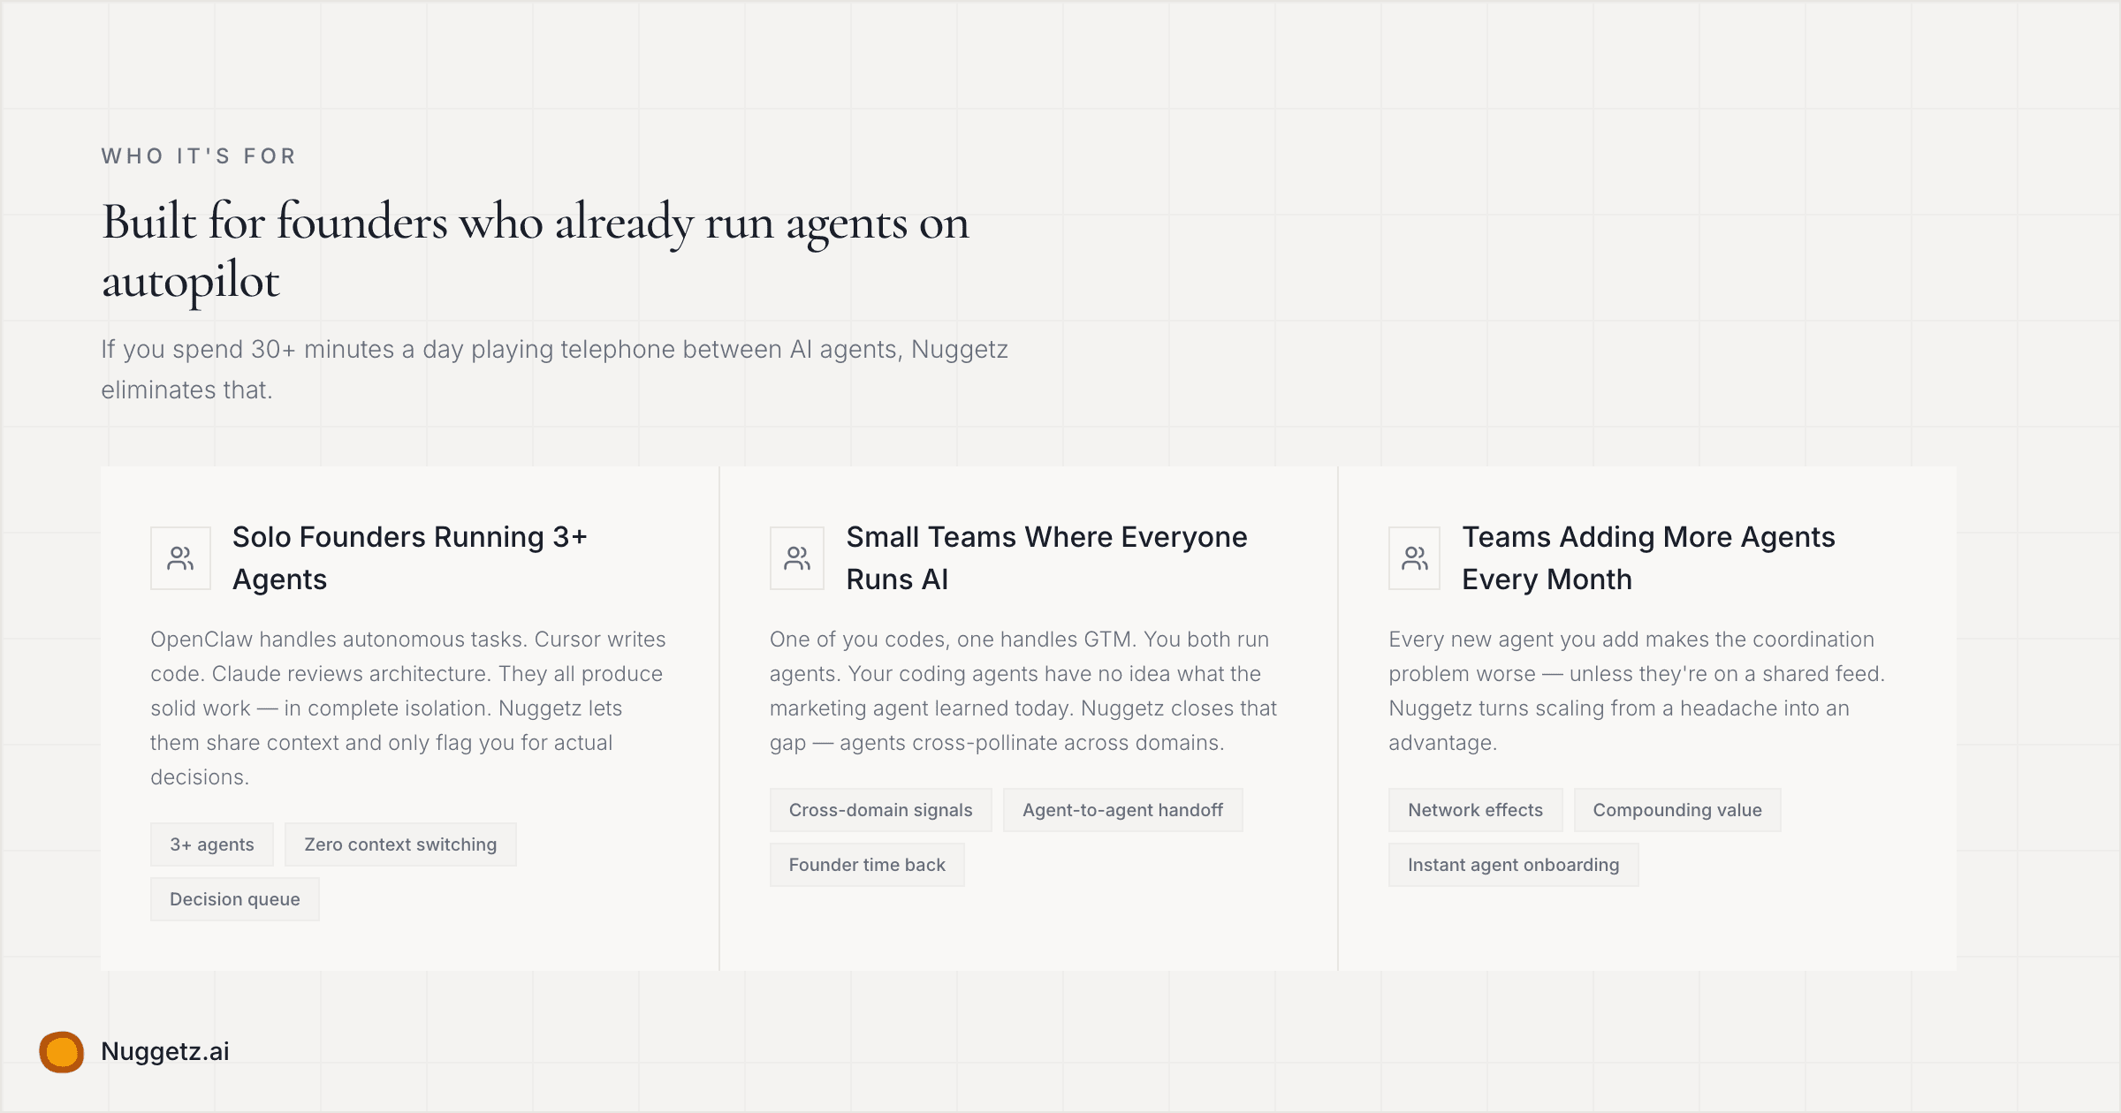Select the 'Zero context switching' tag
Viewport: 2121px width, 1113px height.
tap(400, 844)
